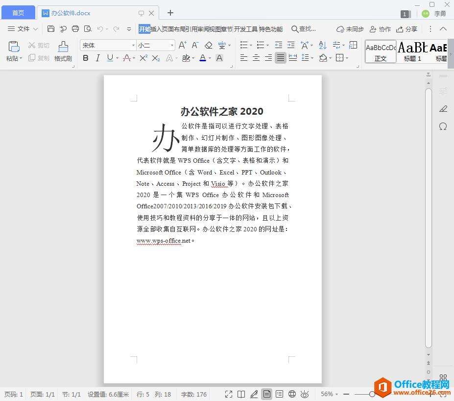The height and width of the screenshot is (401, 454).
Task: Click the Increase font size icon
Action: (x=182, y=45)
